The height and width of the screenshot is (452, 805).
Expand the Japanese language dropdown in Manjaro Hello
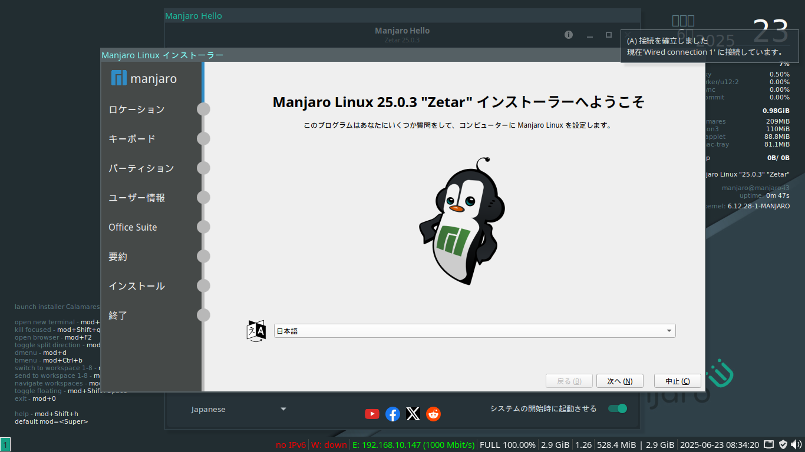239,409
